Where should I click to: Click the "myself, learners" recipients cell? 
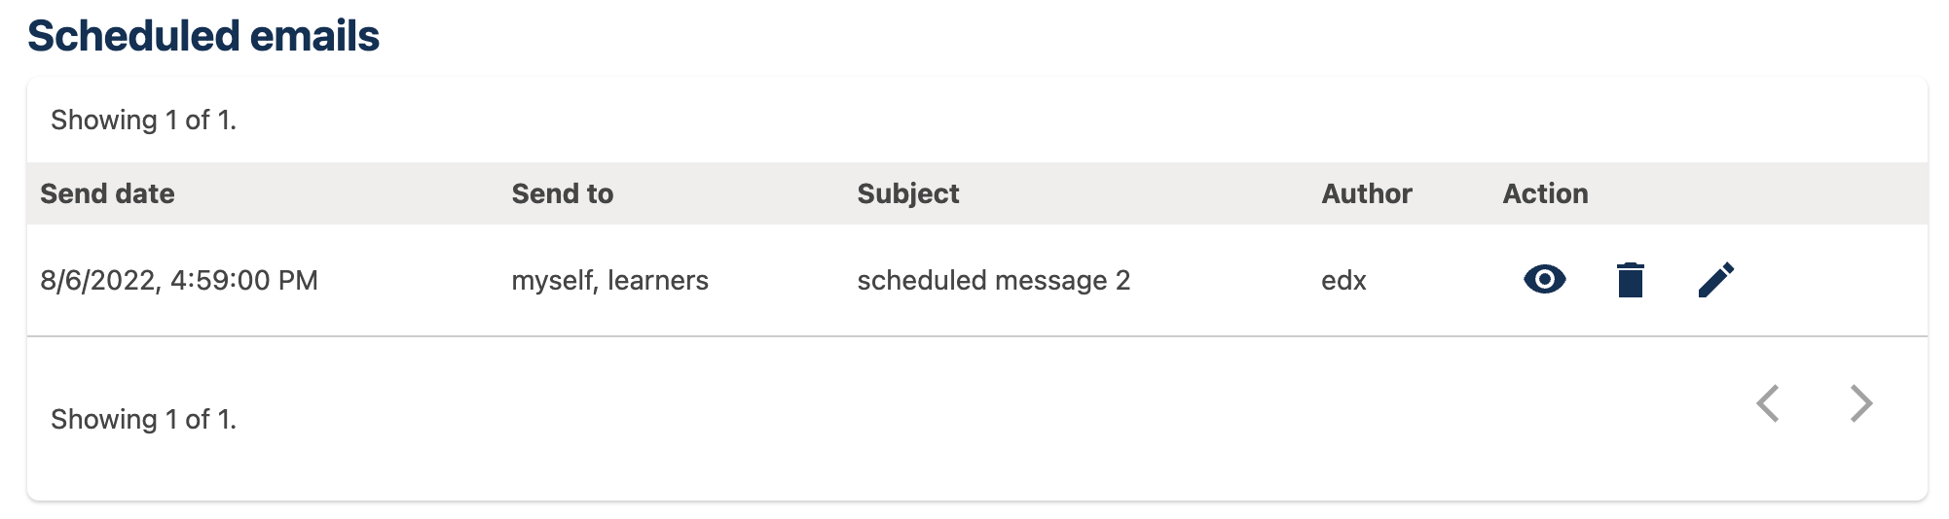609,281
